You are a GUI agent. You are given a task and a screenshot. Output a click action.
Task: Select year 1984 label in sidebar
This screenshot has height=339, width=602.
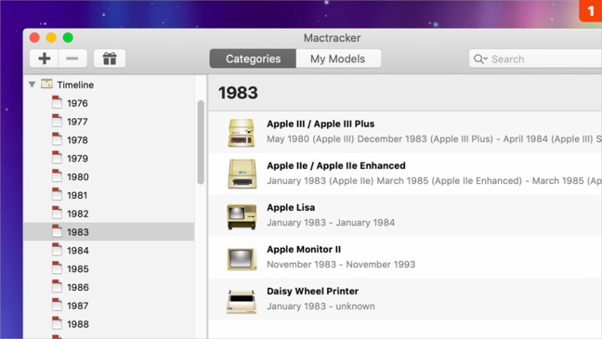tap(78, 251)
